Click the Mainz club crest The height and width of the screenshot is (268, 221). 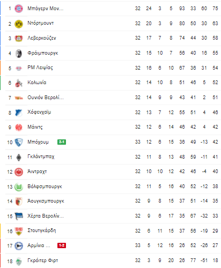click(x=19, y=128)
